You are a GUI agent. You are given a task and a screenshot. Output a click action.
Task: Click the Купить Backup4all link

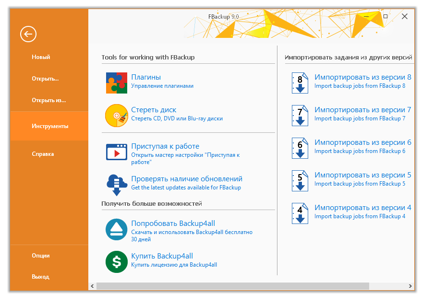point(162,256)
